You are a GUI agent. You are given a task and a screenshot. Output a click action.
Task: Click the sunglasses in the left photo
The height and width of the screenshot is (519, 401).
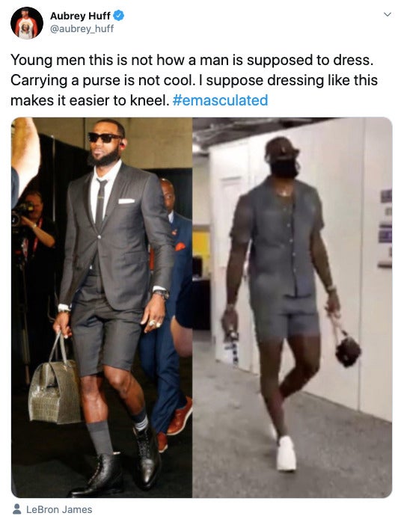pyautogui.click(x=104, y=137)
